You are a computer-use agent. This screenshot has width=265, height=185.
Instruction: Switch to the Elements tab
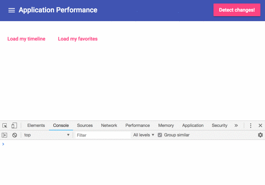[36, 125]
